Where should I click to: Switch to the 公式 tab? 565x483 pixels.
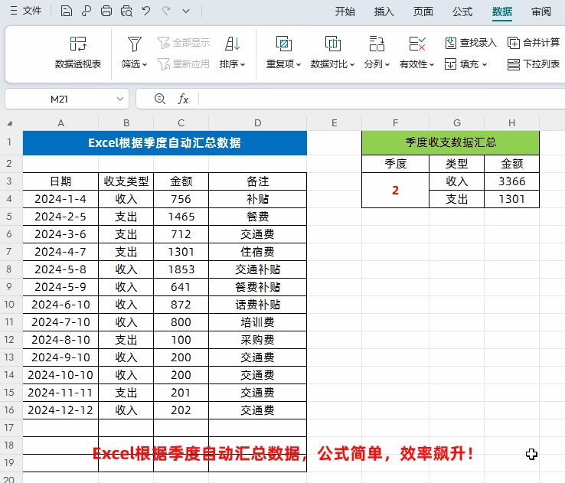coord(462,11)
